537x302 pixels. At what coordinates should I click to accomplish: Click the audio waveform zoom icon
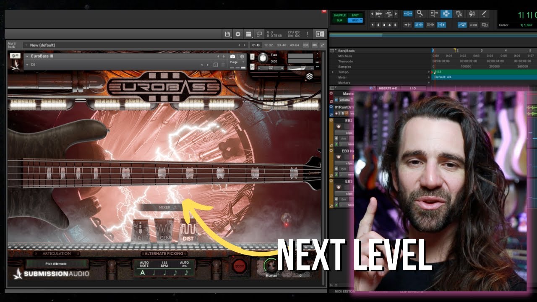(379, 13)
